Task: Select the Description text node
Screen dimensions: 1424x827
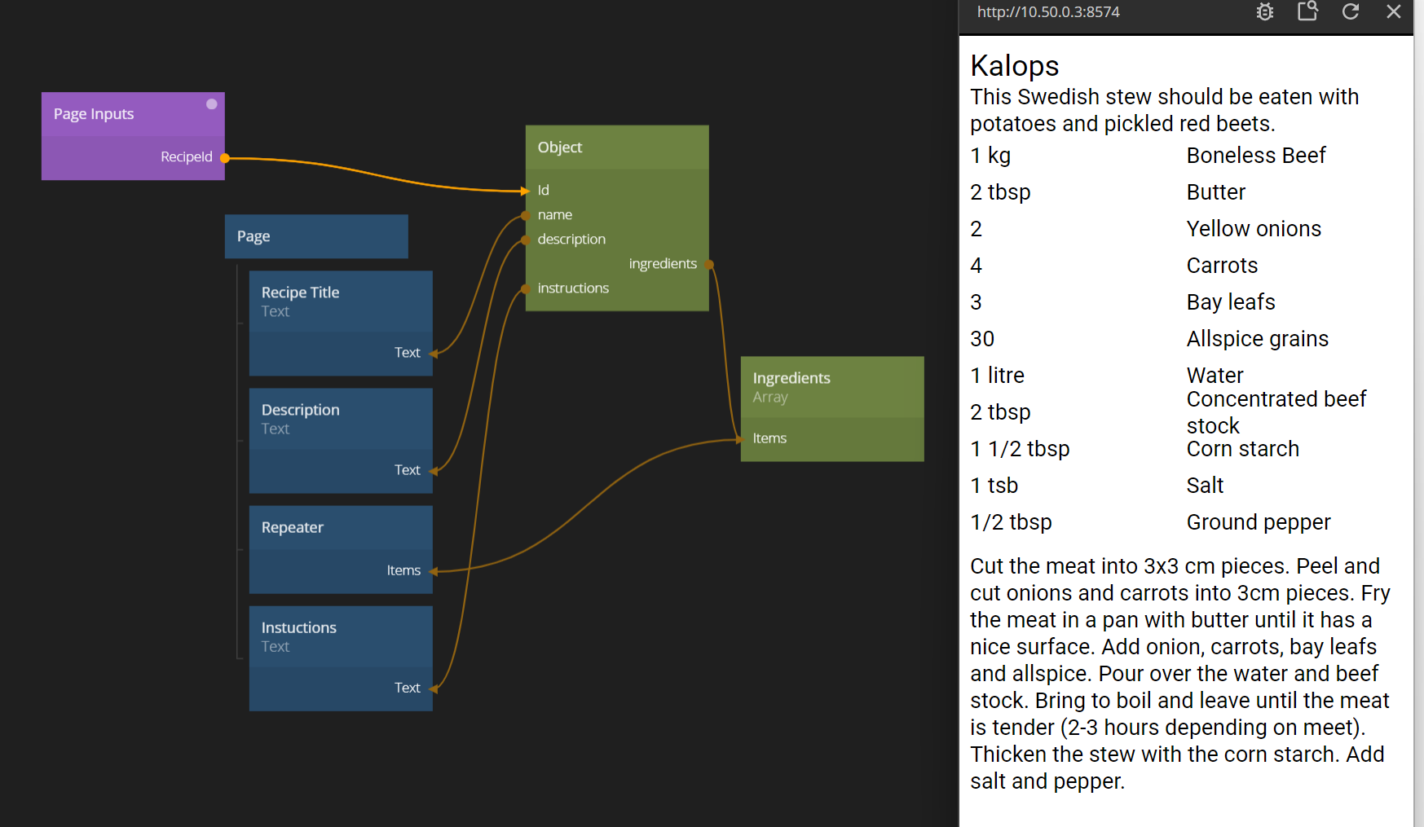Action: point(340,418)
